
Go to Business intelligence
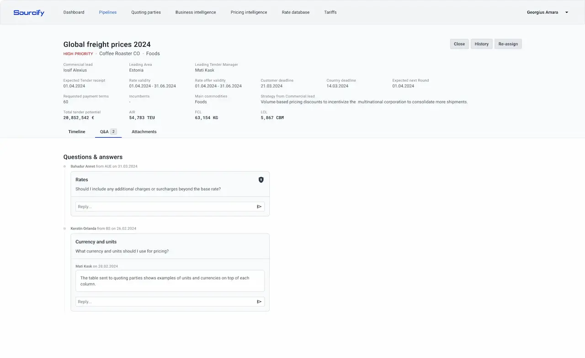coord(196,12)
